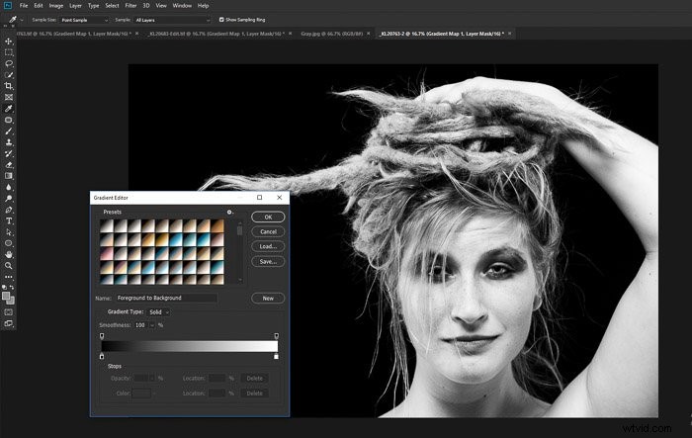
Task: Open the Filter menu
Action: [x=130, y=6]
